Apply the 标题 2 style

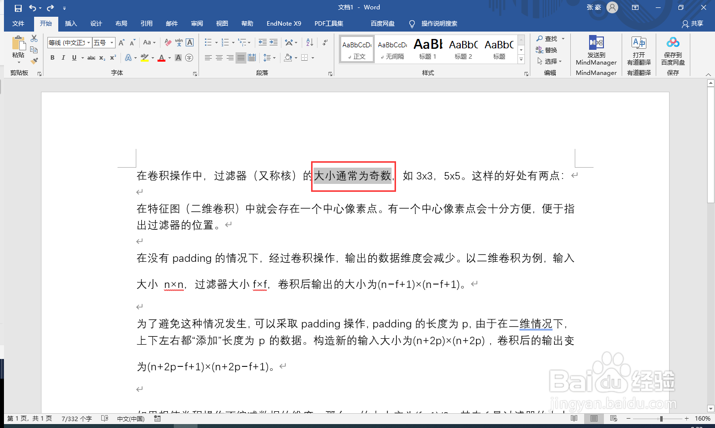[x=463, y=49]
